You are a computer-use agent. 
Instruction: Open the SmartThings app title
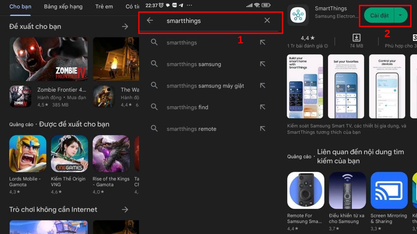click(x=331, y=8)
